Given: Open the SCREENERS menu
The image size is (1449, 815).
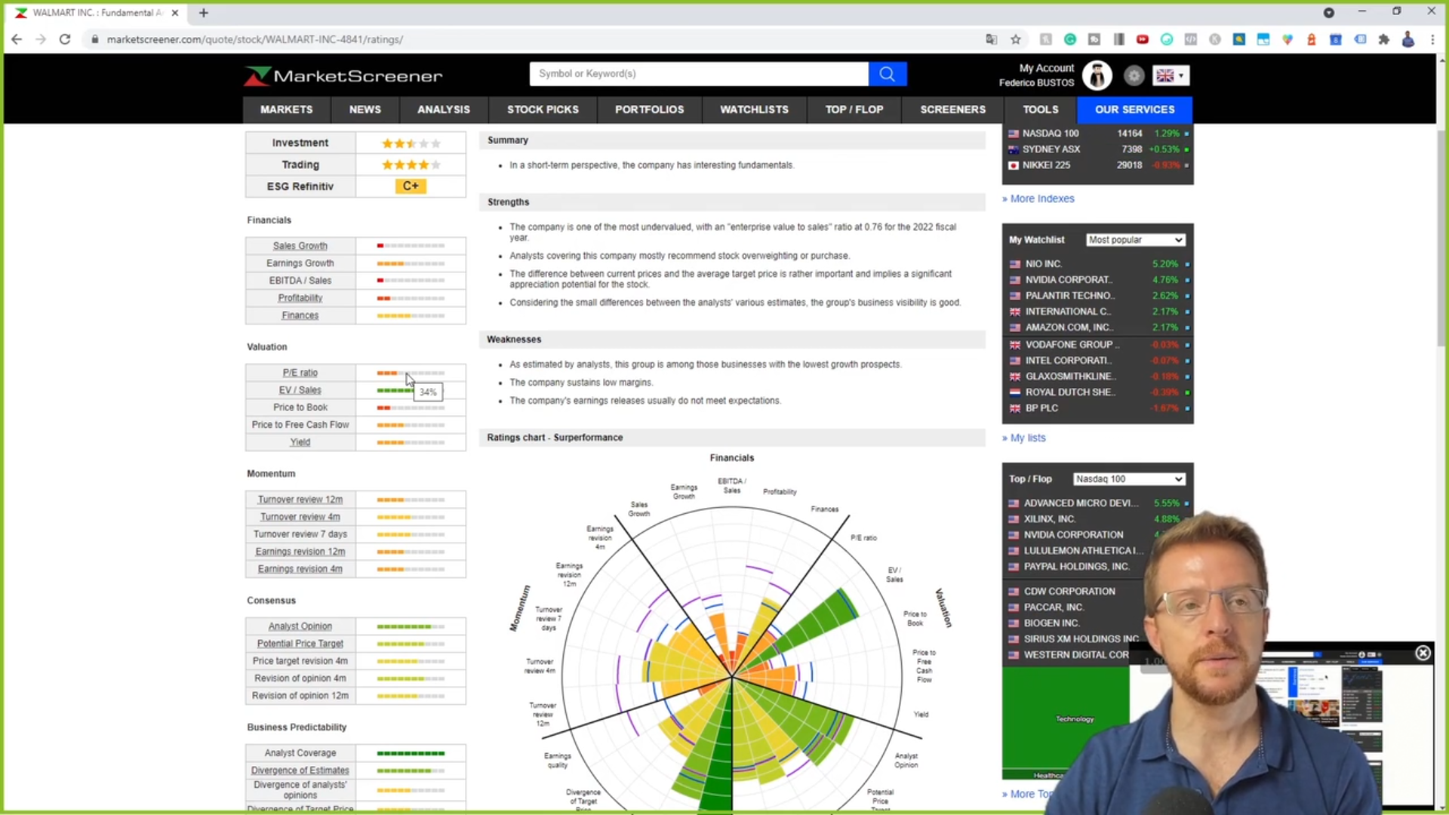Looking at the screenshot, I should pos(952,109).
